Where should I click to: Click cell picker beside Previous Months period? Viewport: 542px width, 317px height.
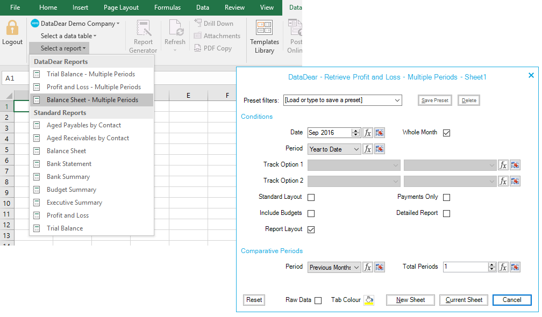click(380, 267)
